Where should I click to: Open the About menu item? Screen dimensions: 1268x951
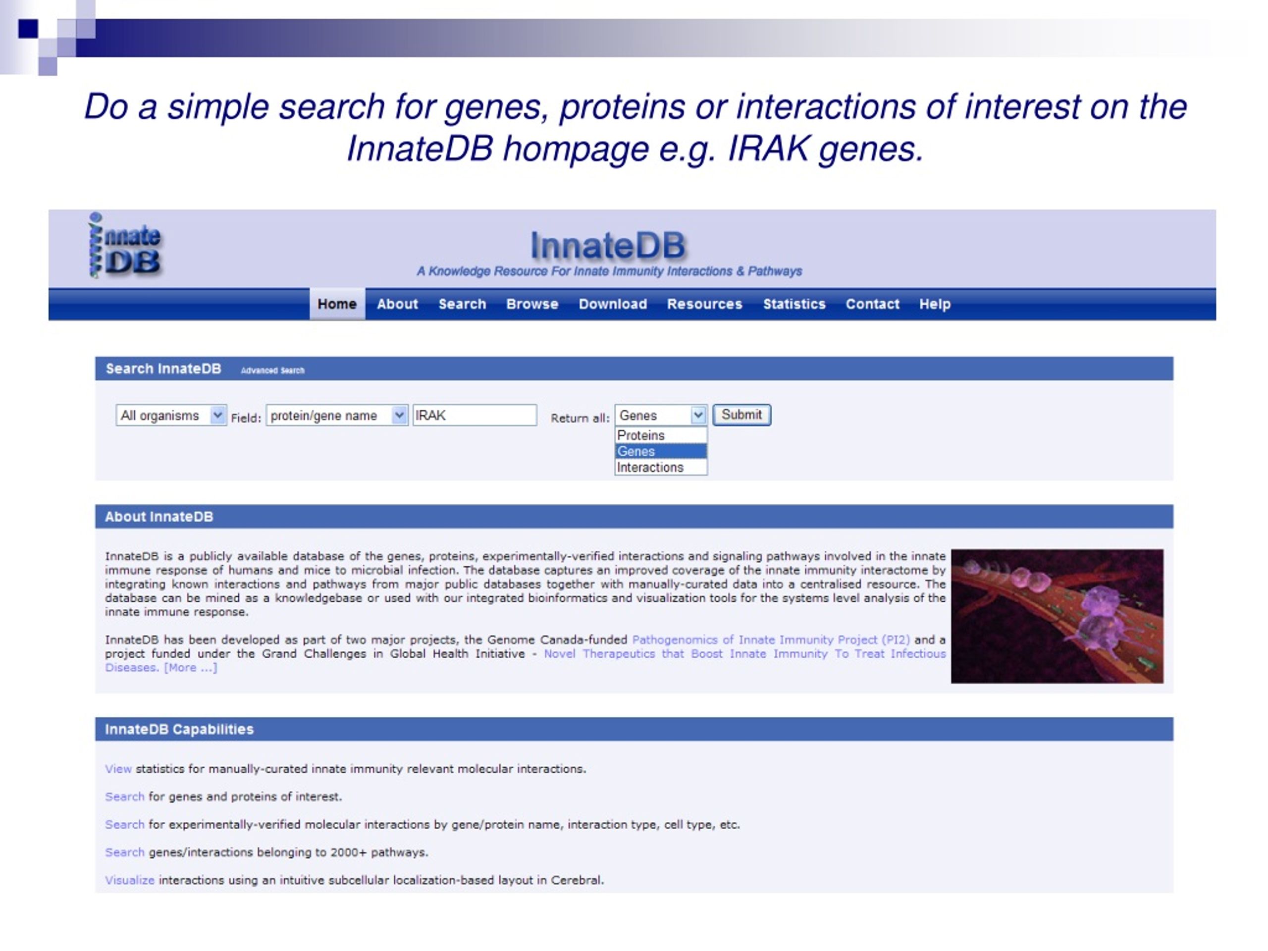(x=397, y=304)
